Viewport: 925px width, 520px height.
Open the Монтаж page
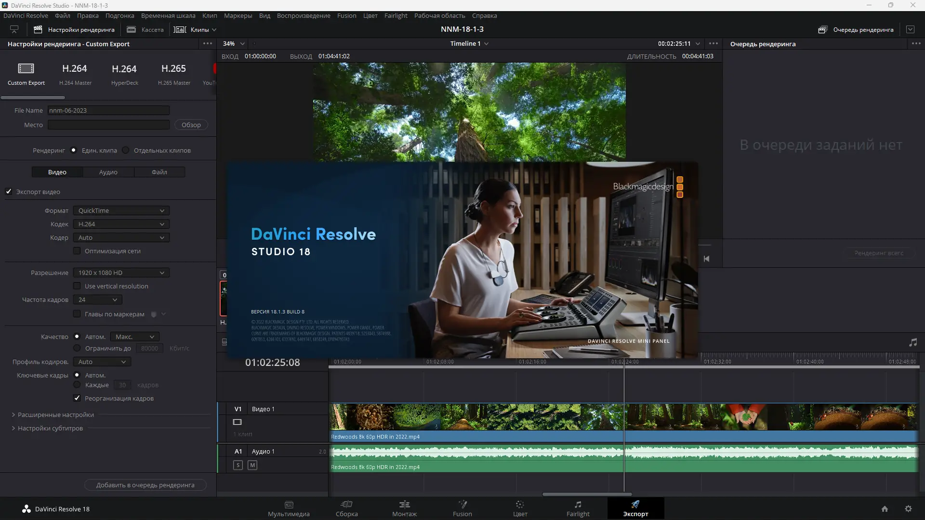404,509
